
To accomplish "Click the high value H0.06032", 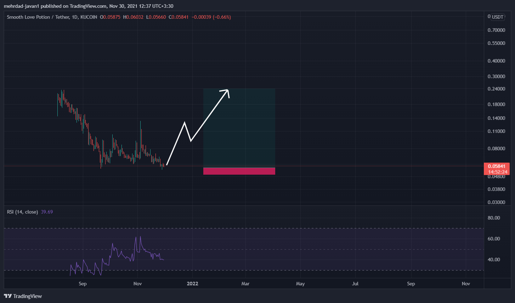I will tap(133, 17).
